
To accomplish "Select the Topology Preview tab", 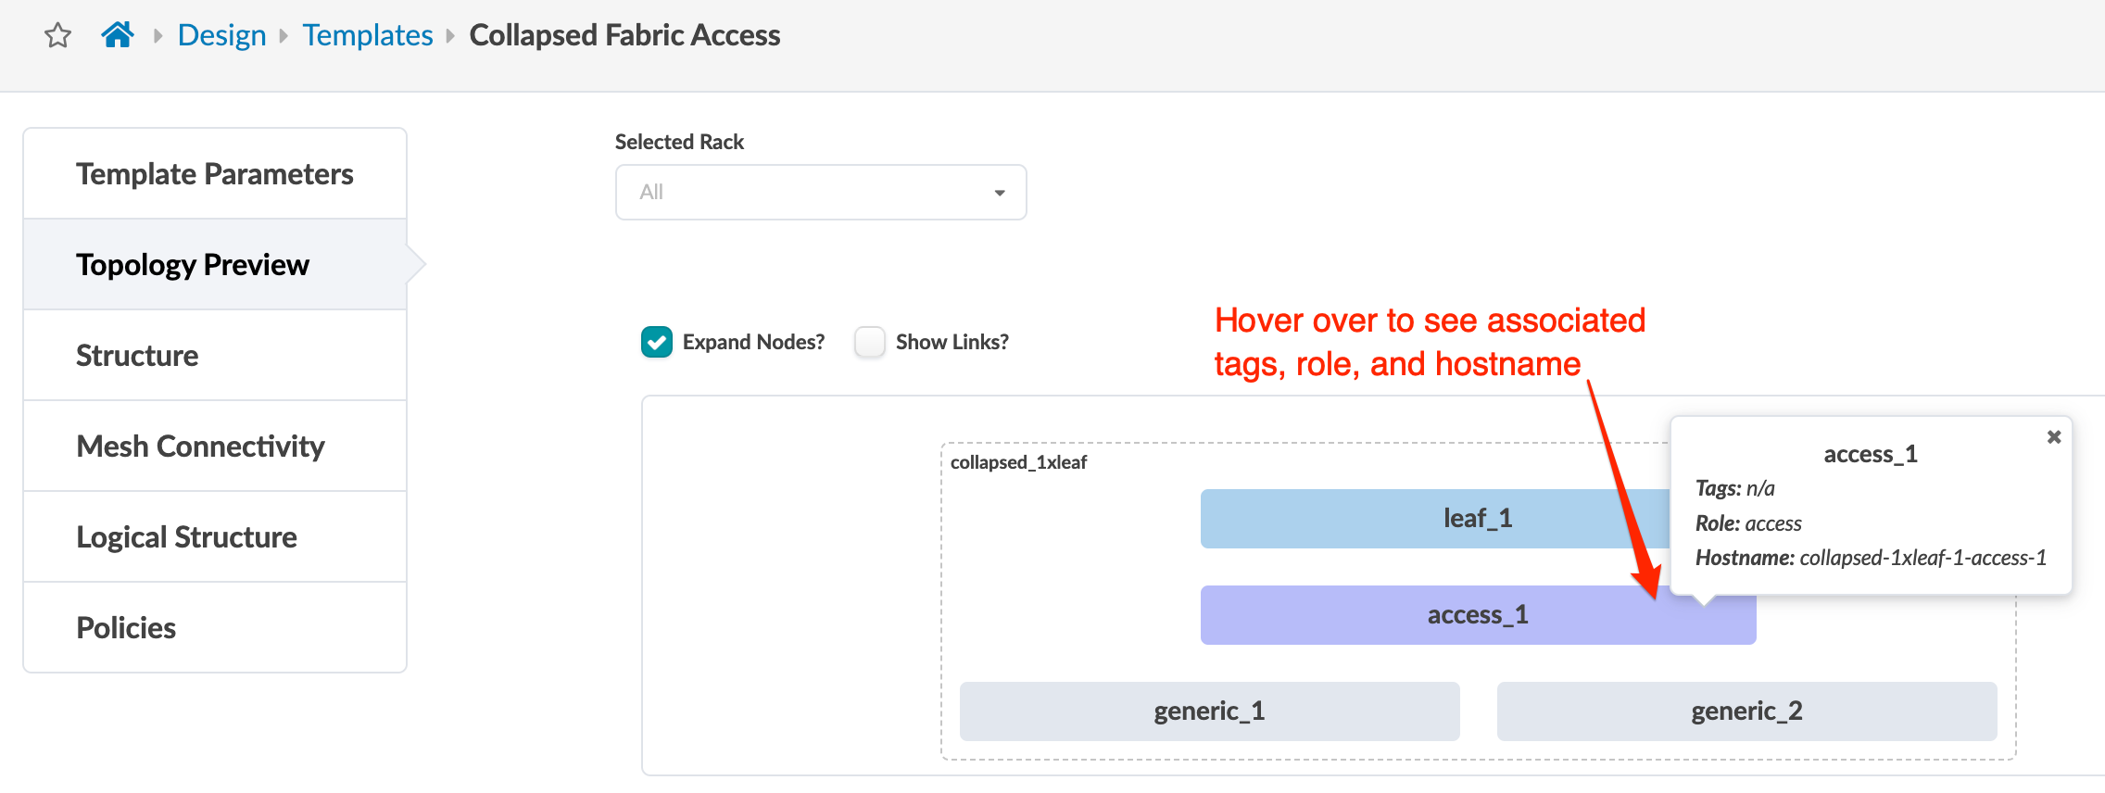I will point(193,265).
